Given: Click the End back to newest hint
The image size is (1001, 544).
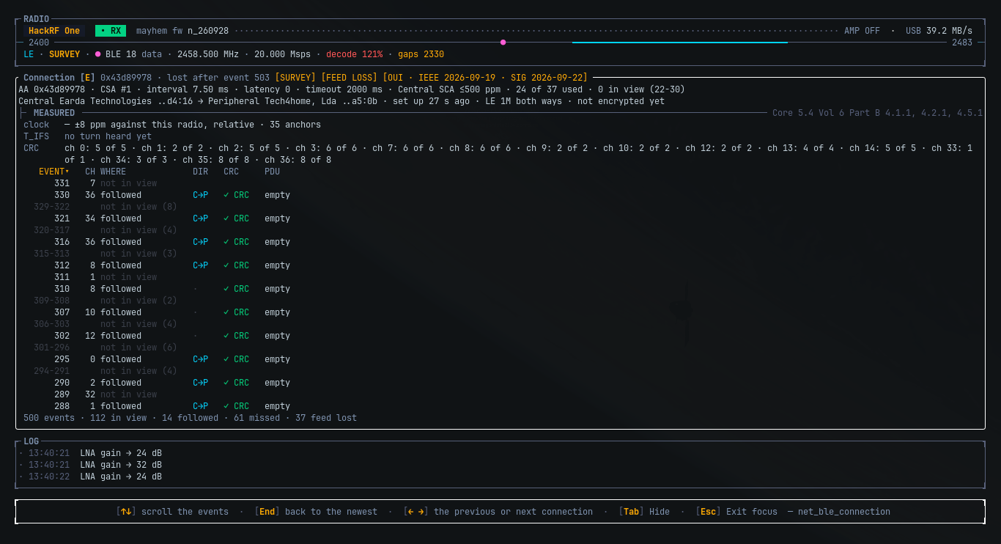Looking at the screenshot, I should [x=316, y=512].
